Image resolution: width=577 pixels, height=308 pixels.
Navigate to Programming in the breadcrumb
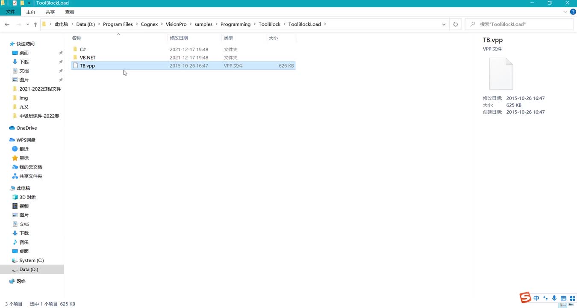coord(236,24)
